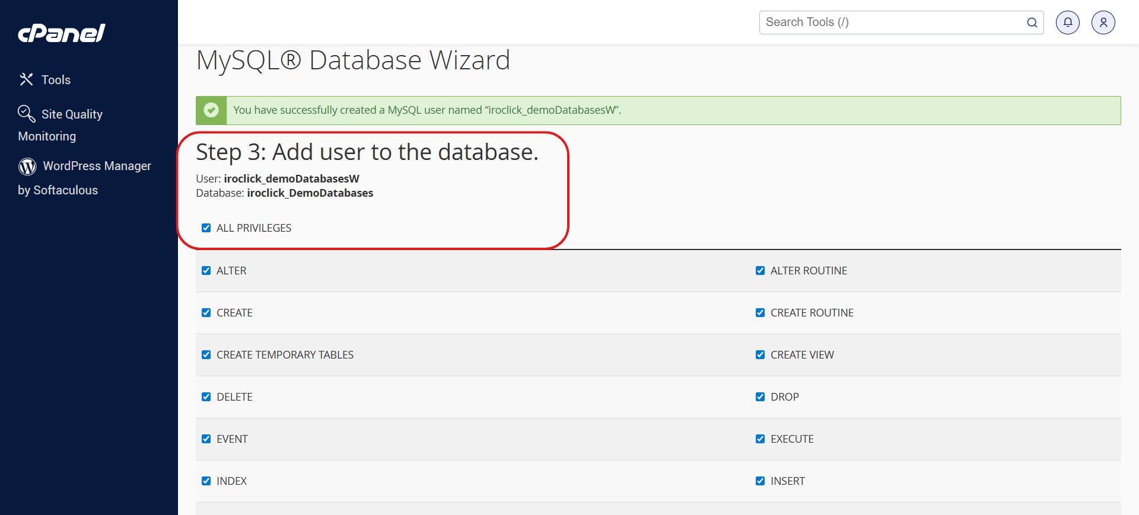Click the WordPress logo icon
This screenshot has width=1139, height=515.
27,167
